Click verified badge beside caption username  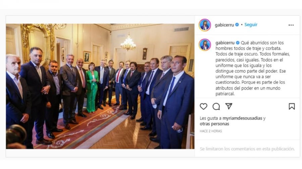point(238,43)
